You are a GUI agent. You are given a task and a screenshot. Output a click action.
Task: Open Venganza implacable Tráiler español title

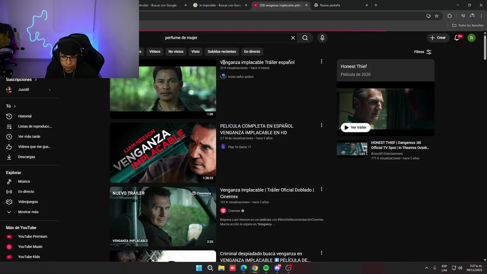pos(257,62)
